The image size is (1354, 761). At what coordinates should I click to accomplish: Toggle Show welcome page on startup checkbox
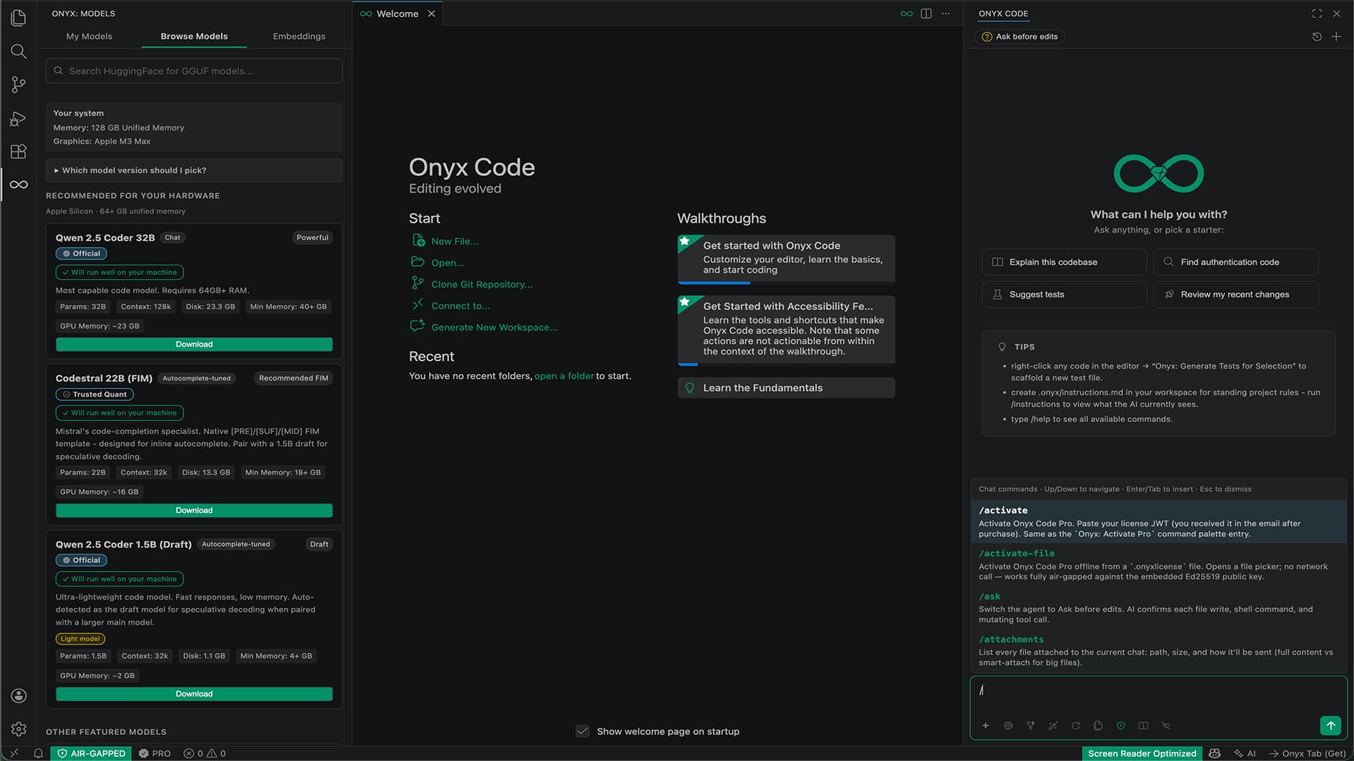pyautogui.click(x=583, y=731)
